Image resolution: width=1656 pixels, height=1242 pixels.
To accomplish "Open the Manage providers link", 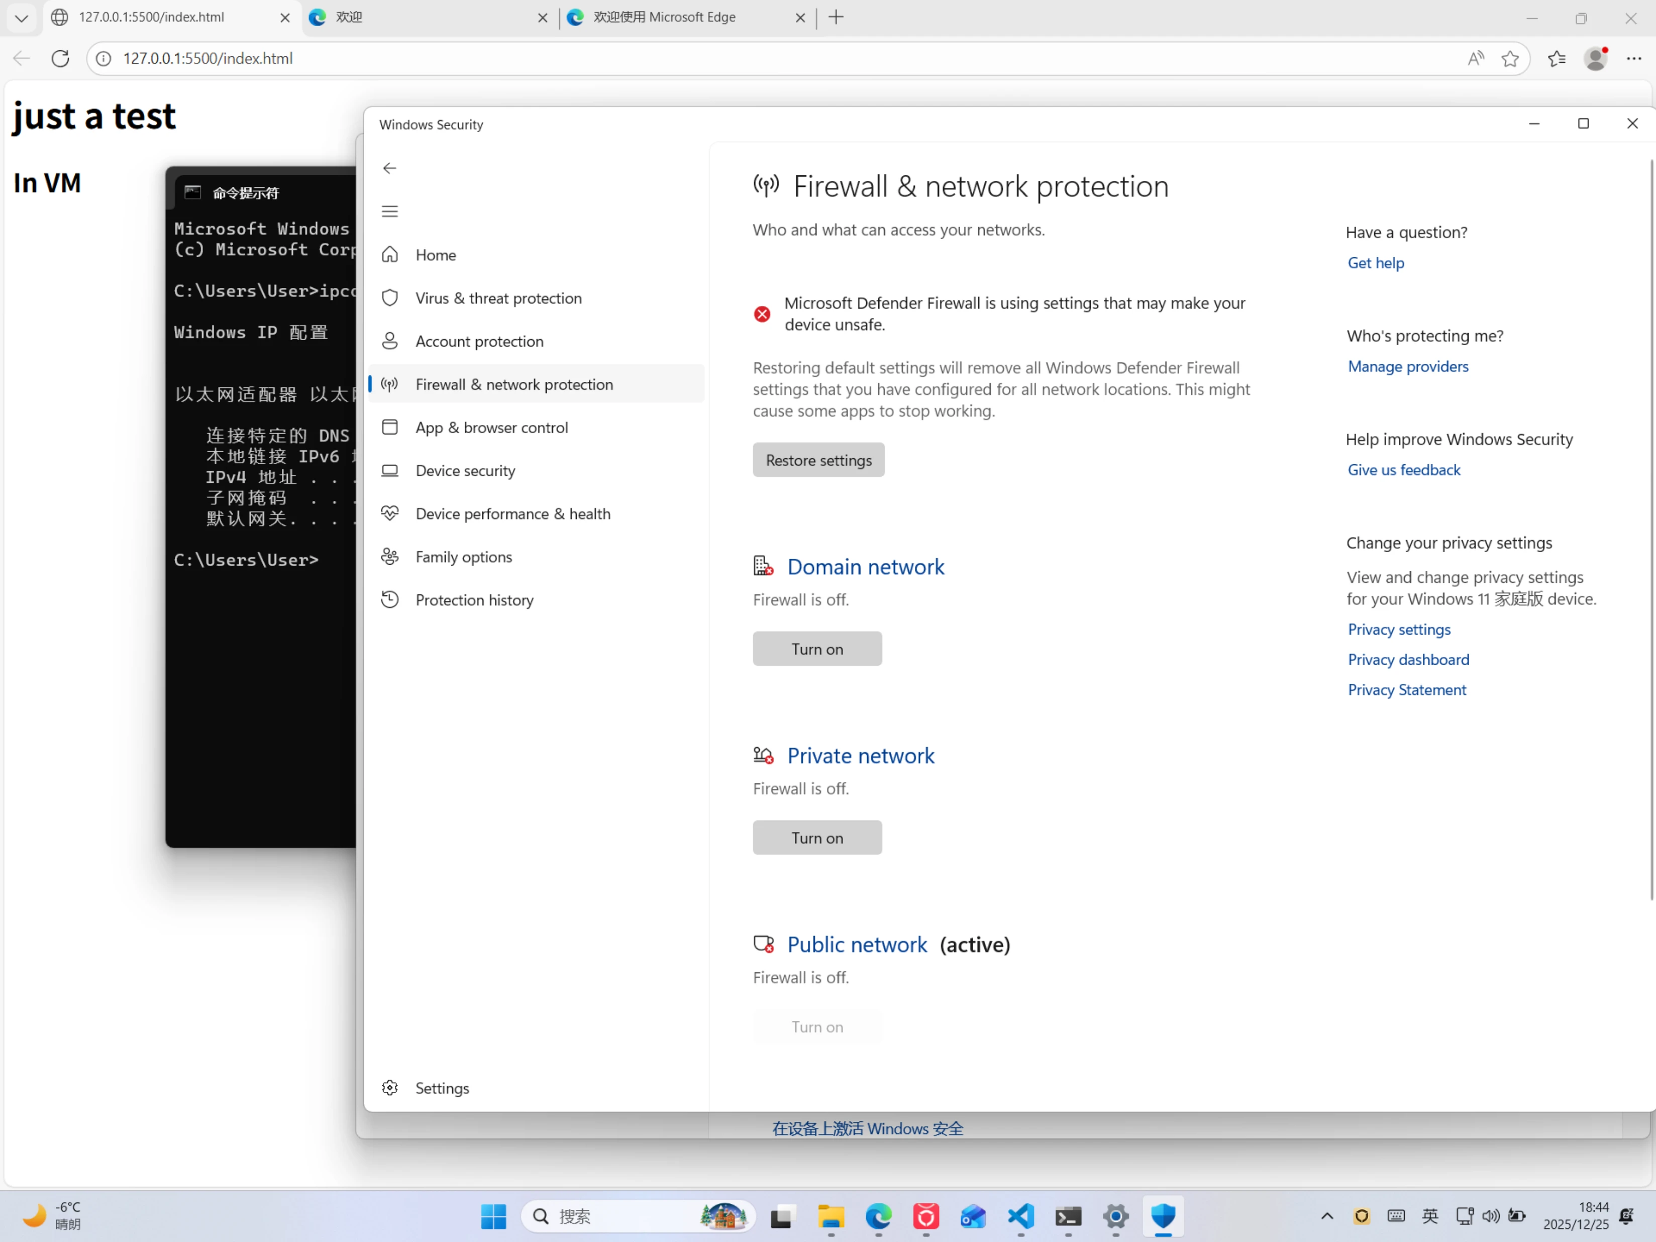I will (1407, 366).
